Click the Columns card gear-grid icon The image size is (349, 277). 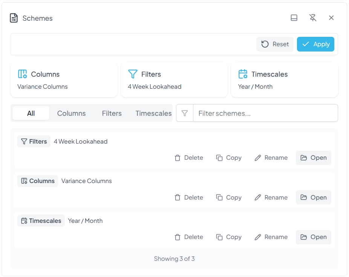23,74
